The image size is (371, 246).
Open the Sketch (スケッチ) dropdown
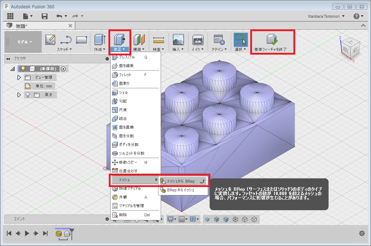64,49
